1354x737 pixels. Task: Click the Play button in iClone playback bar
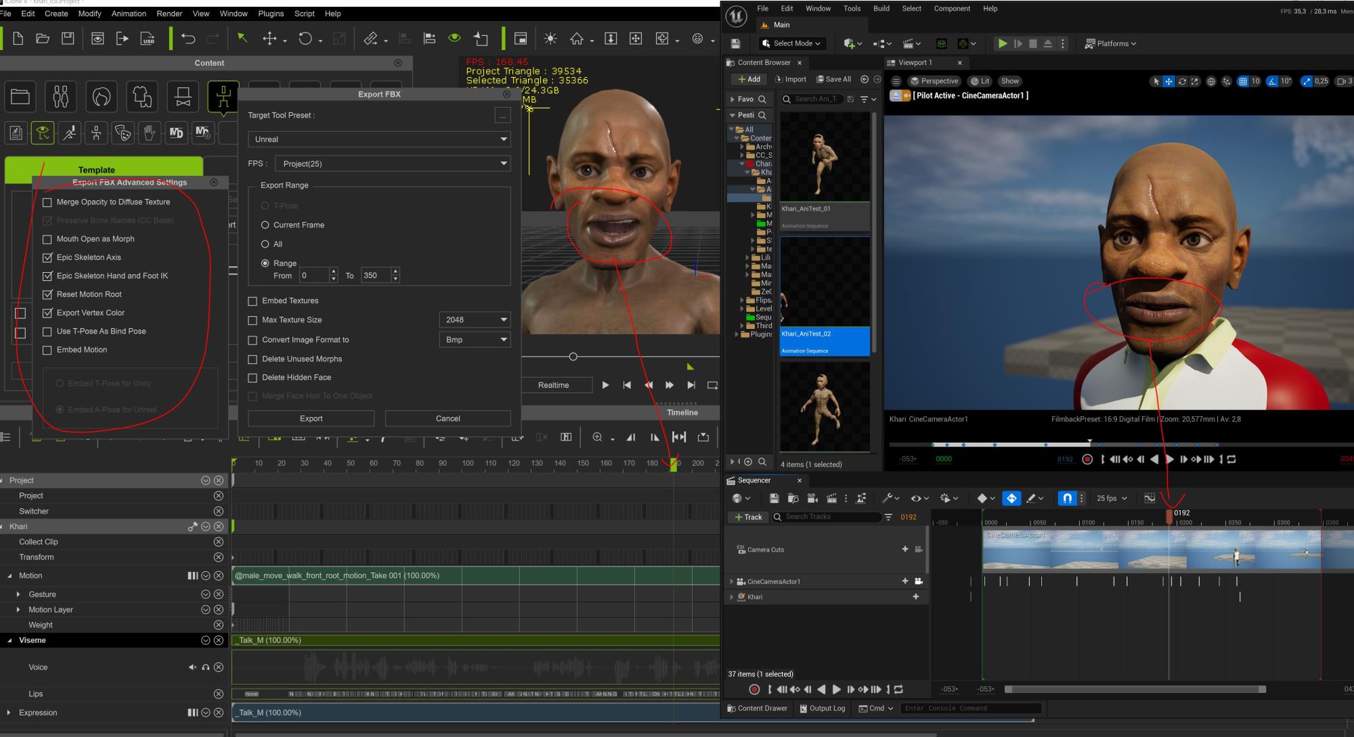pyautogui.click(x=605, y=385)
